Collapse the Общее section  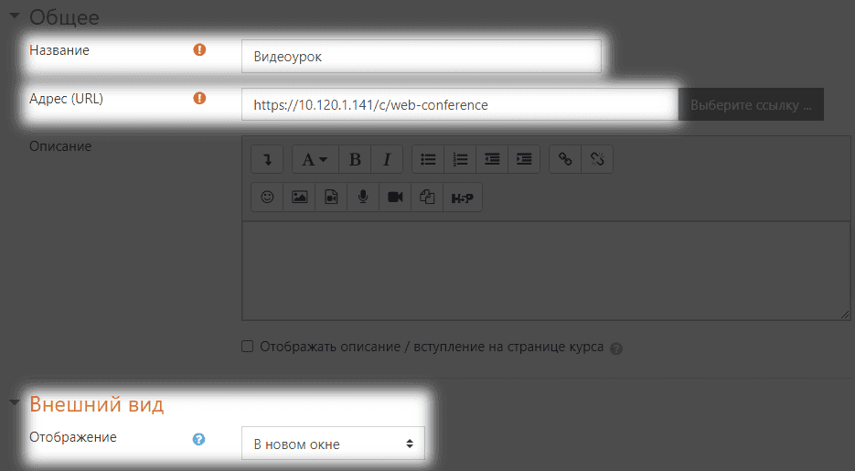pyautogui.click(x=15, y=16)
